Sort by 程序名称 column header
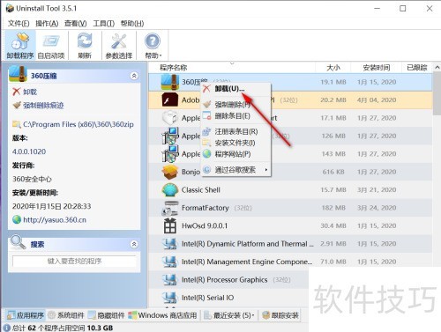This screenshot has height=332, width=441. tap(232, 68)
